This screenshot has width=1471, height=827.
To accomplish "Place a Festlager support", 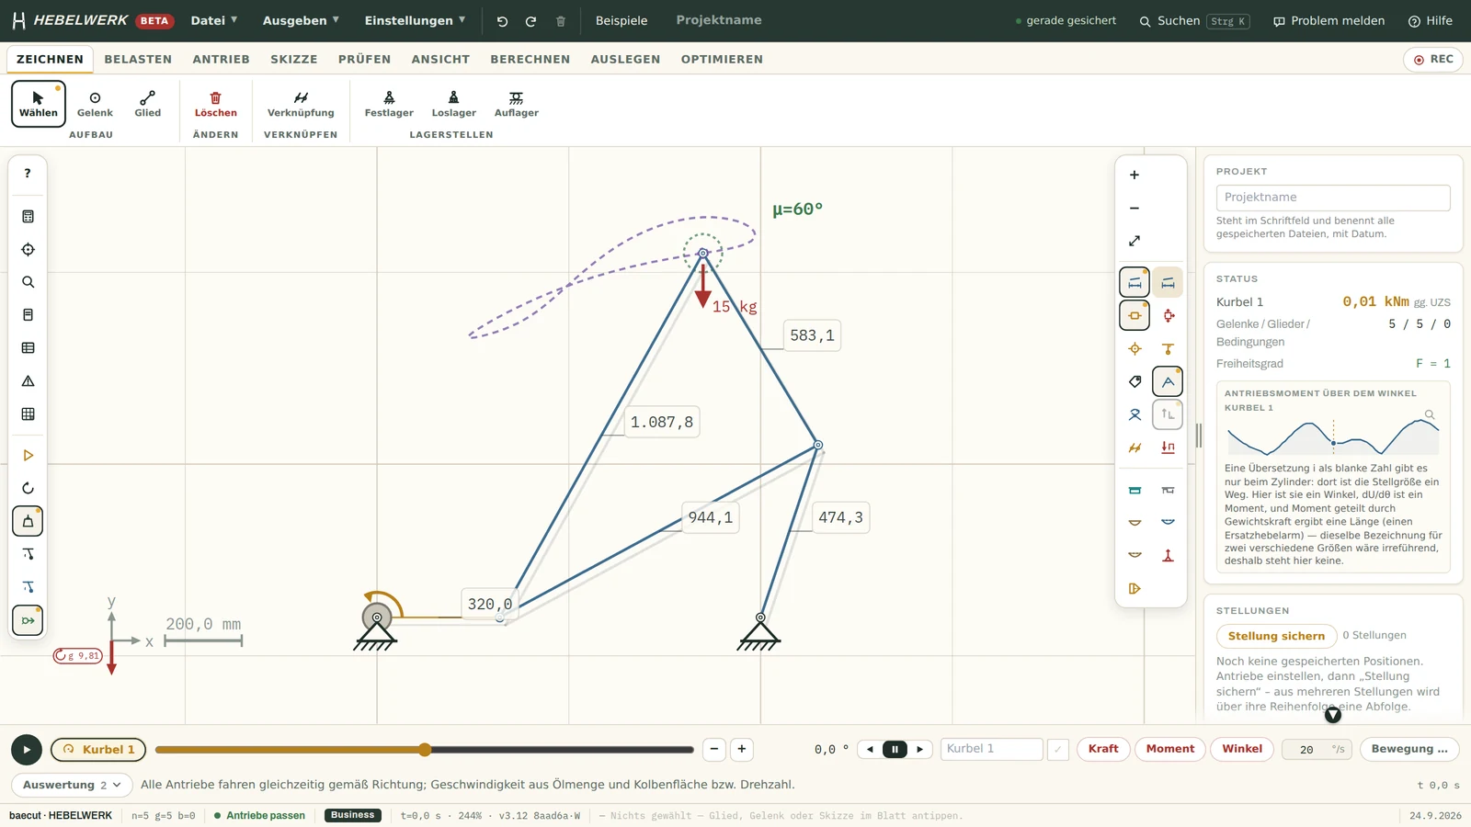I will coord(389,104).
